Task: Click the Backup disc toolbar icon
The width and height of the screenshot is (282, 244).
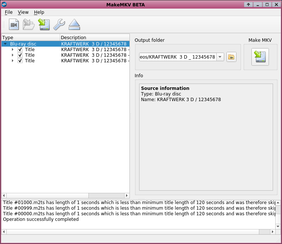Action: click(44, 25)
